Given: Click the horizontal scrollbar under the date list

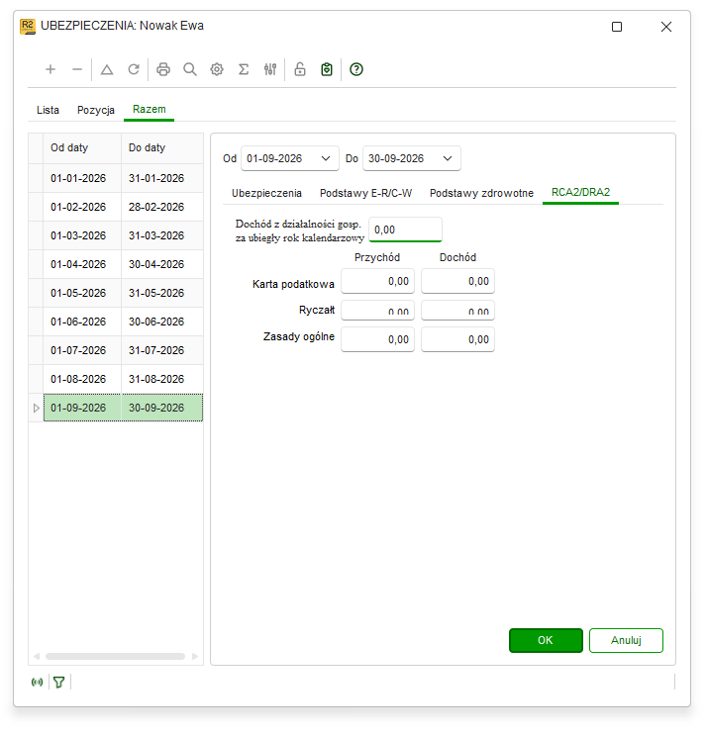Looking at the screenshot, I should 115,656.
